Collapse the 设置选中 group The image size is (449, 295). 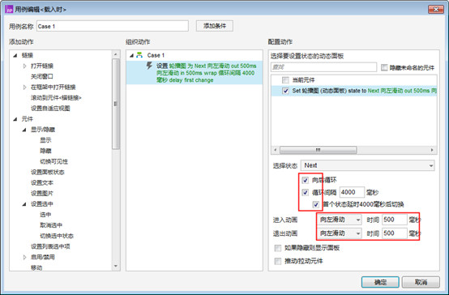[x=24, y=204]
